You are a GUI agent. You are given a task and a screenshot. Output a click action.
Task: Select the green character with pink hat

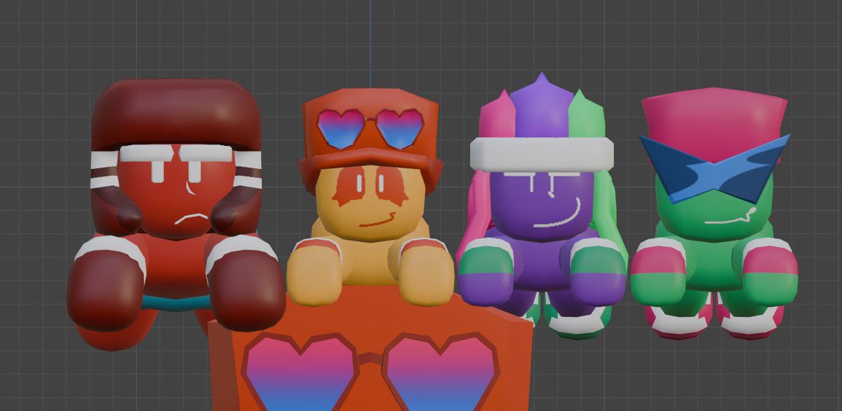coord(714,213)
